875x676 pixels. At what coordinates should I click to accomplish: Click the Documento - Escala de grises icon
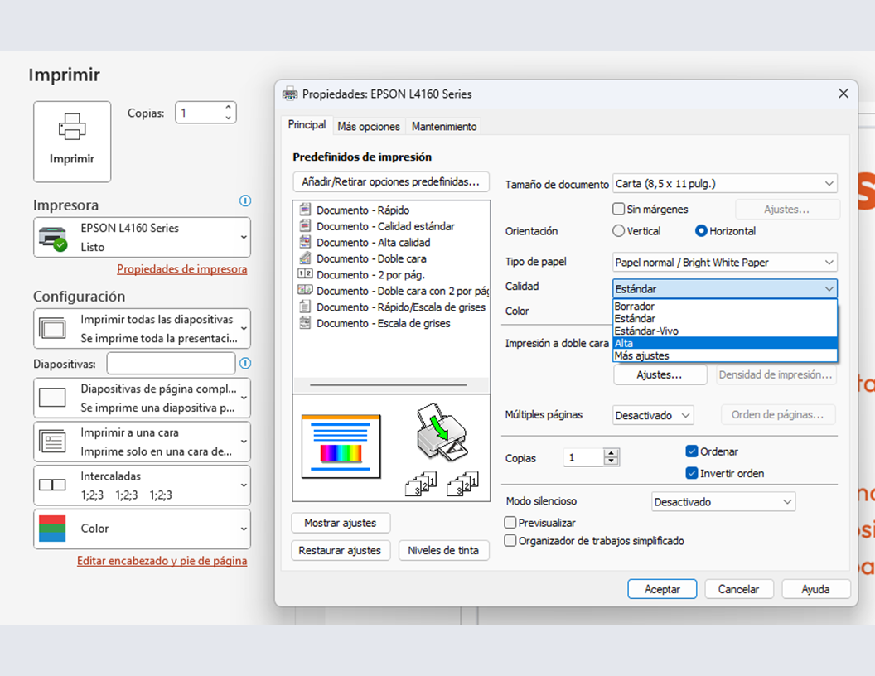point(305,322)
